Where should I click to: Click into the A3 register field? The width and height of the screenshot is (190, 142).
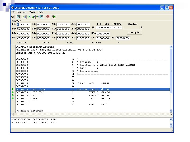pyautogui.click(x=63, y=38)
